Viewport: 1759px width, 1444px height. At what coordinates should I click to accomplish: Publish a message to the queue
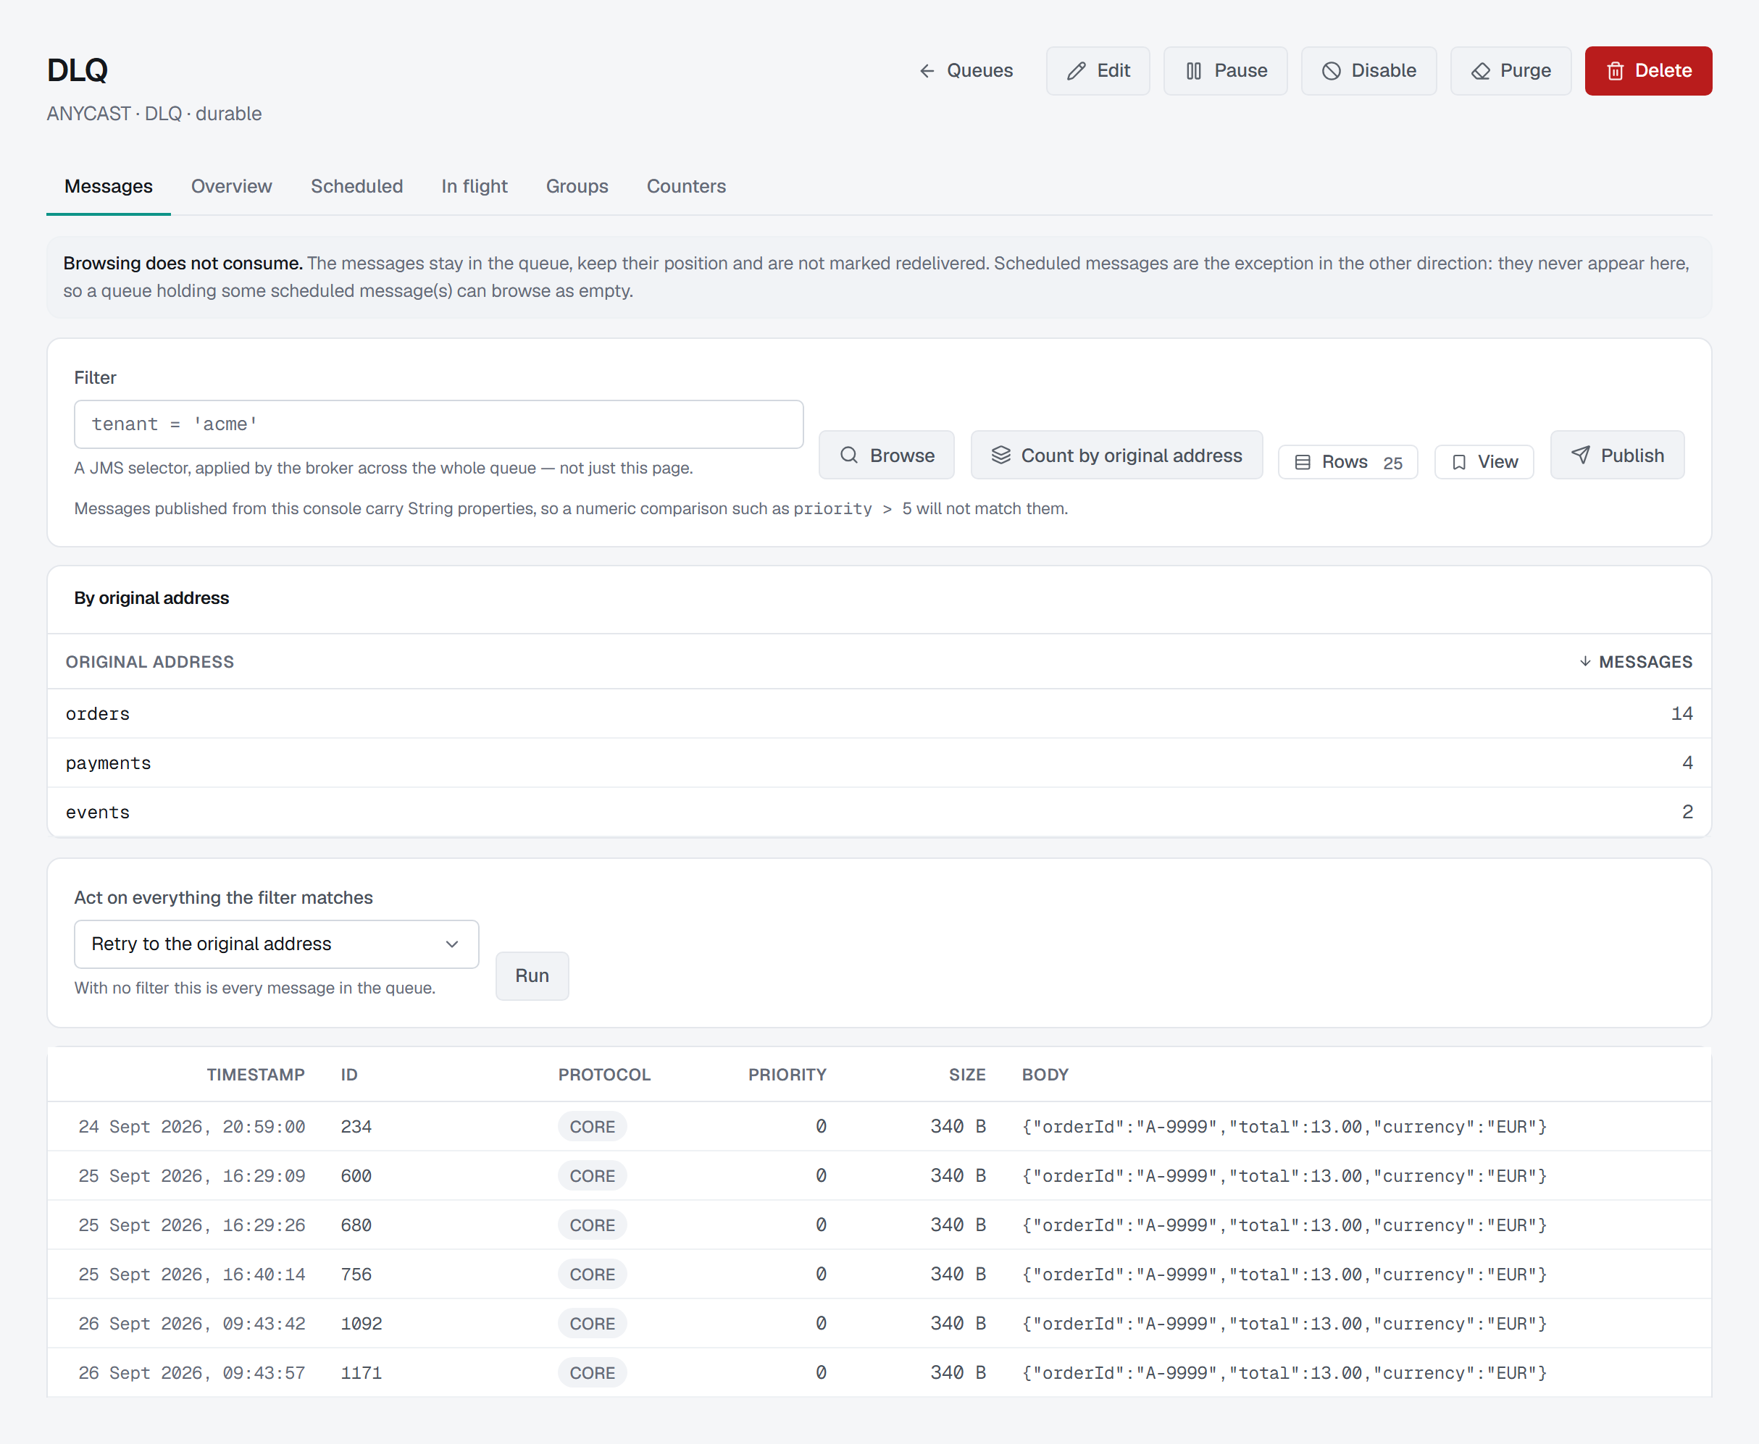1617,455
